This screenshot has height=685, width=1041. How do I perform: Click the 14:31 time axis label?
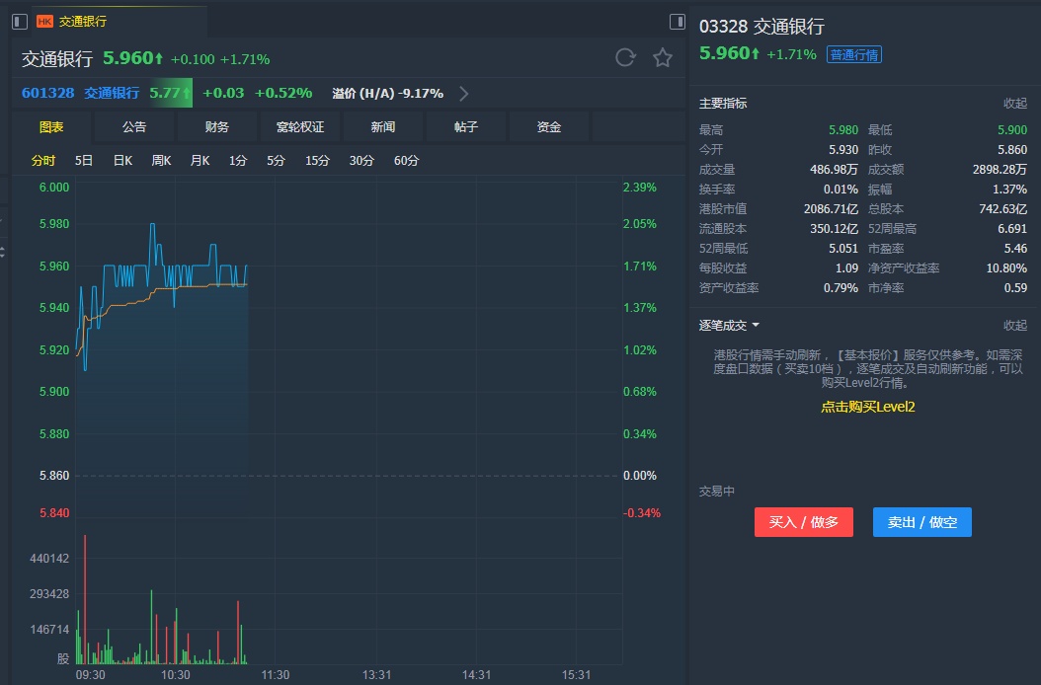(x=476, y=675)
